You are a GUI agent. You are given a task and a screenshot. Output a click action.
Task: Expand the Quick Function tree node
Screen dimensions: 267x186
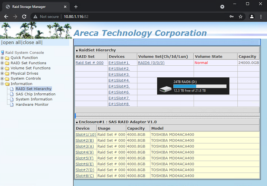pos(2,58)
